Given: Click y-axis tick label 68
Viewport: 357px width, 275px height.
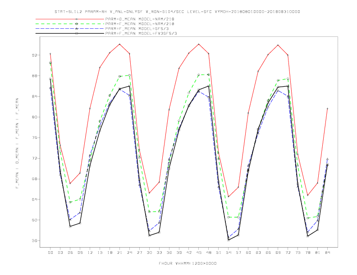Looking at the screenshot, I should pos(34,179).
